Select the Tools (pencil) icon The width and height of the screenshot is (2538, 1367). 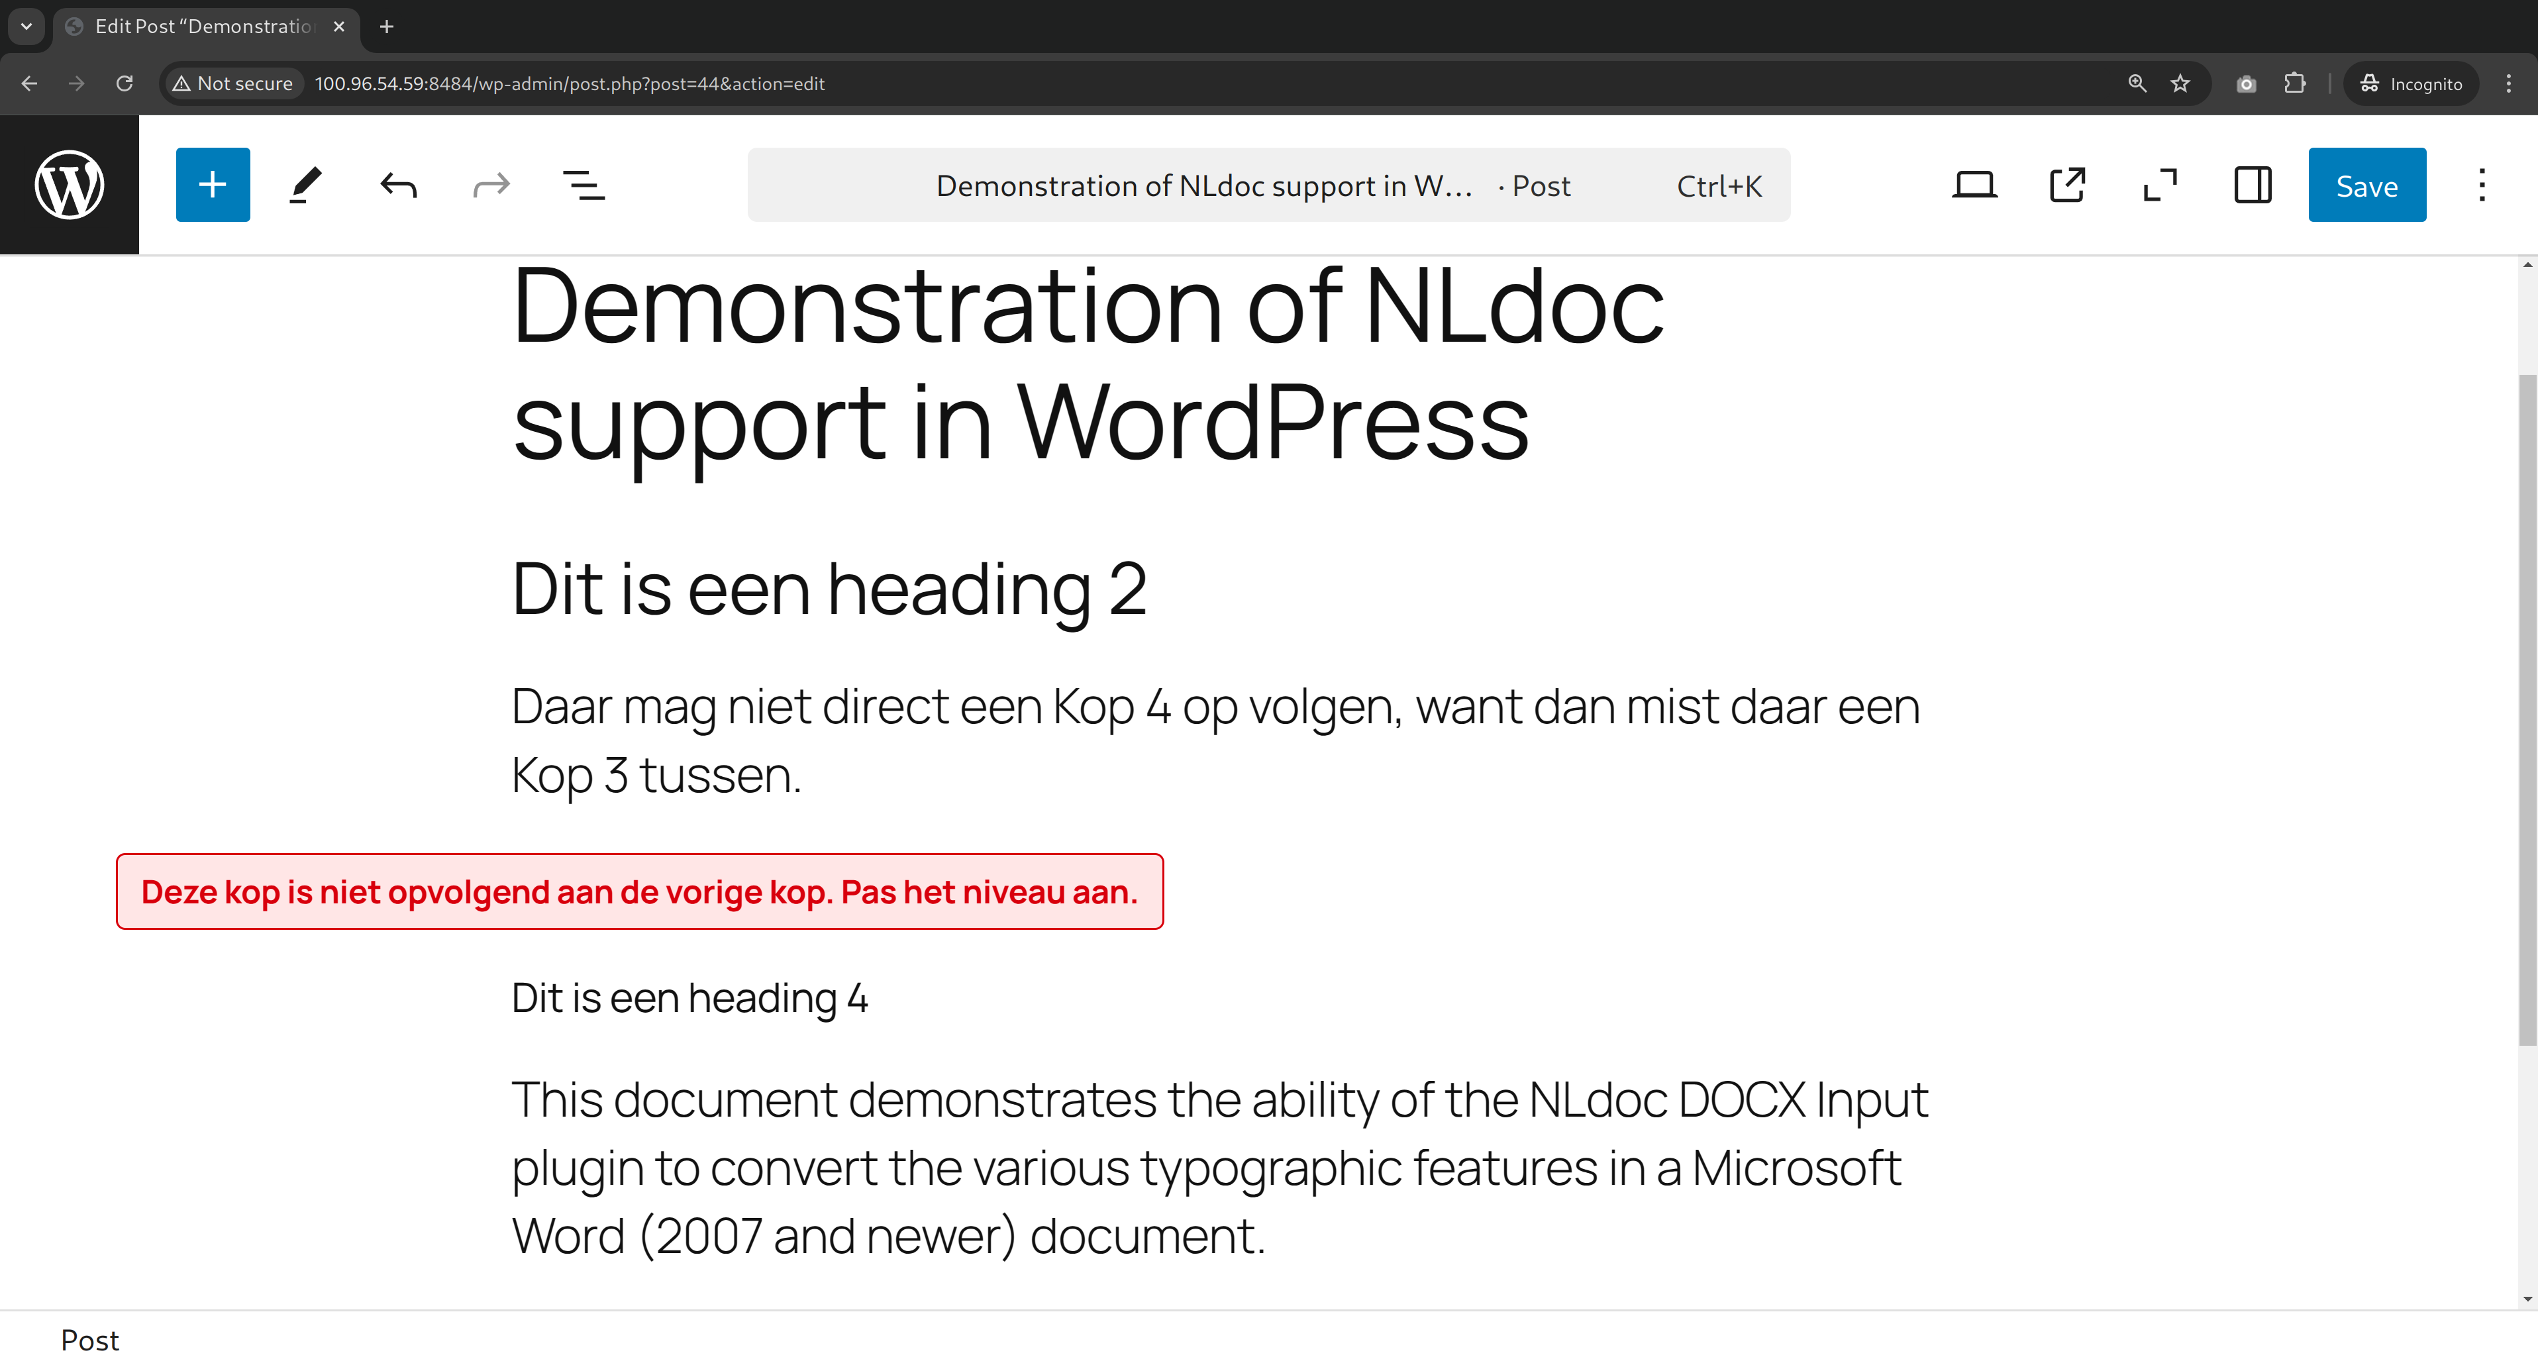click(305, 184)
